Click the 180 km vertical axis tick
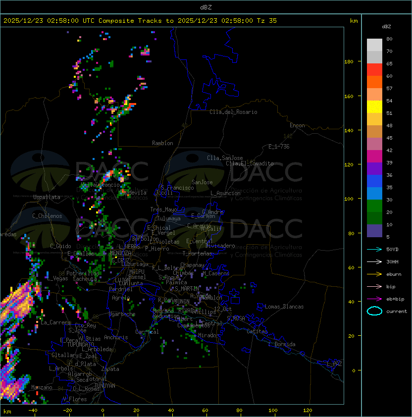 [x=349, y=62]
